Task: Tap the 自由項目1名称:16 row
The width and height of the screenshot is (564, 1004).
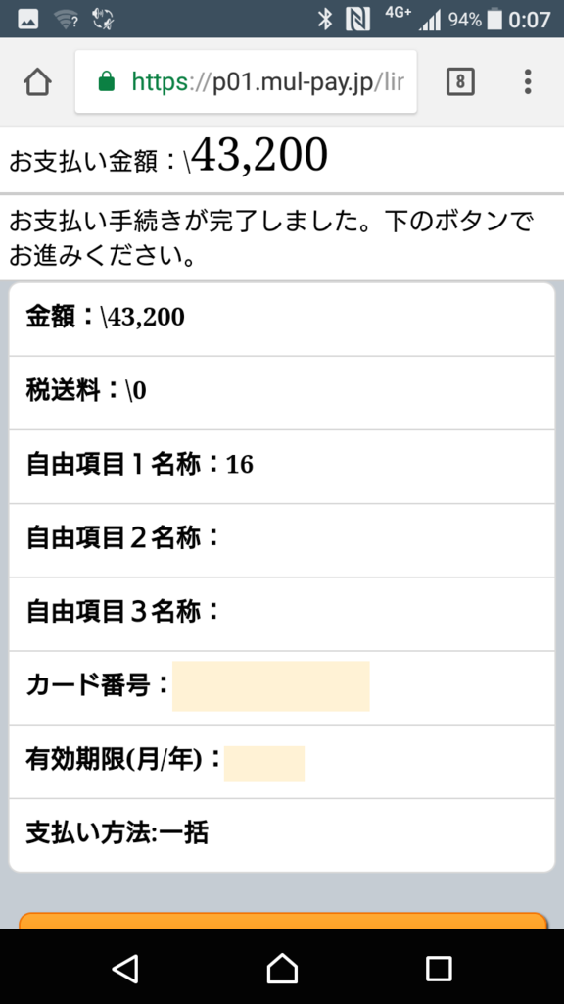Action: coord(282,467)
